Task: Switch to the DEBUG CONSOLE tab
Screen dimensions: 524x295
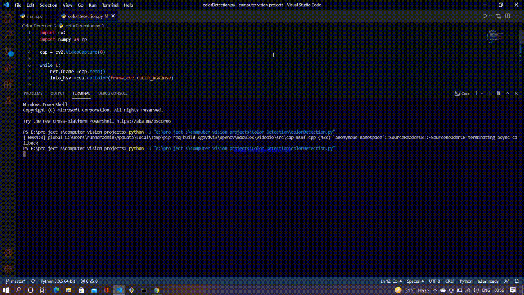Action: tap(113, 93)
